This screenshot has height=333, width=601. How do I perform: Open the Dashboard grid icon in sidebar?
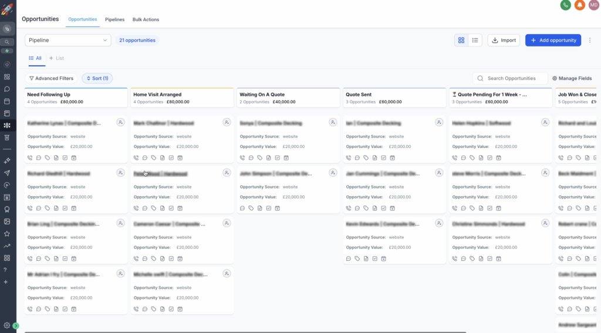pos(7,77)
